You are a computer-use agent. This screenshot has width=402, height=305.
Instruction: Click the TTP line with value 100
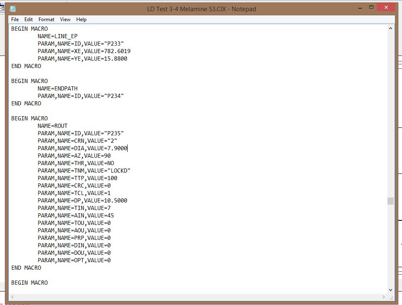tap(77, 178)
